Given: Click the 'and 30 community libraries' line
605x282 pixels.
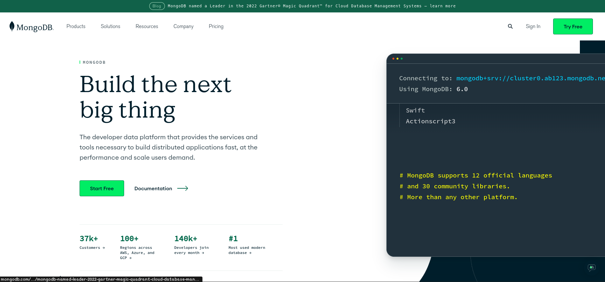Looking at the screenshot, I should click(454, 186).
